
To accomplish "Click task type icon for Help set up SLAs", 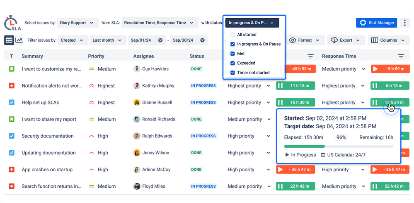I will click(11, 103).
